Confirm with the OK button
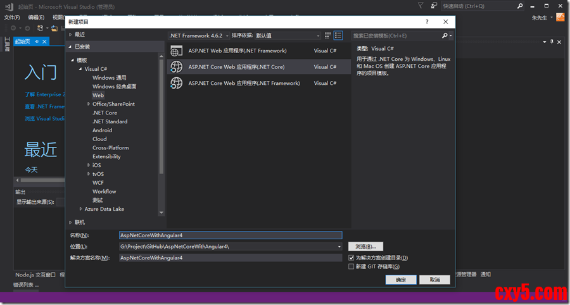Viewport: 570px width, 305px height. (x=401, y=280)
